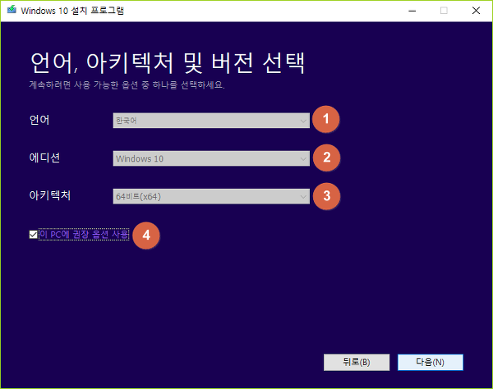Click the 언어 field label
This screenshot has width=493, height=389.
coord(39,120)
